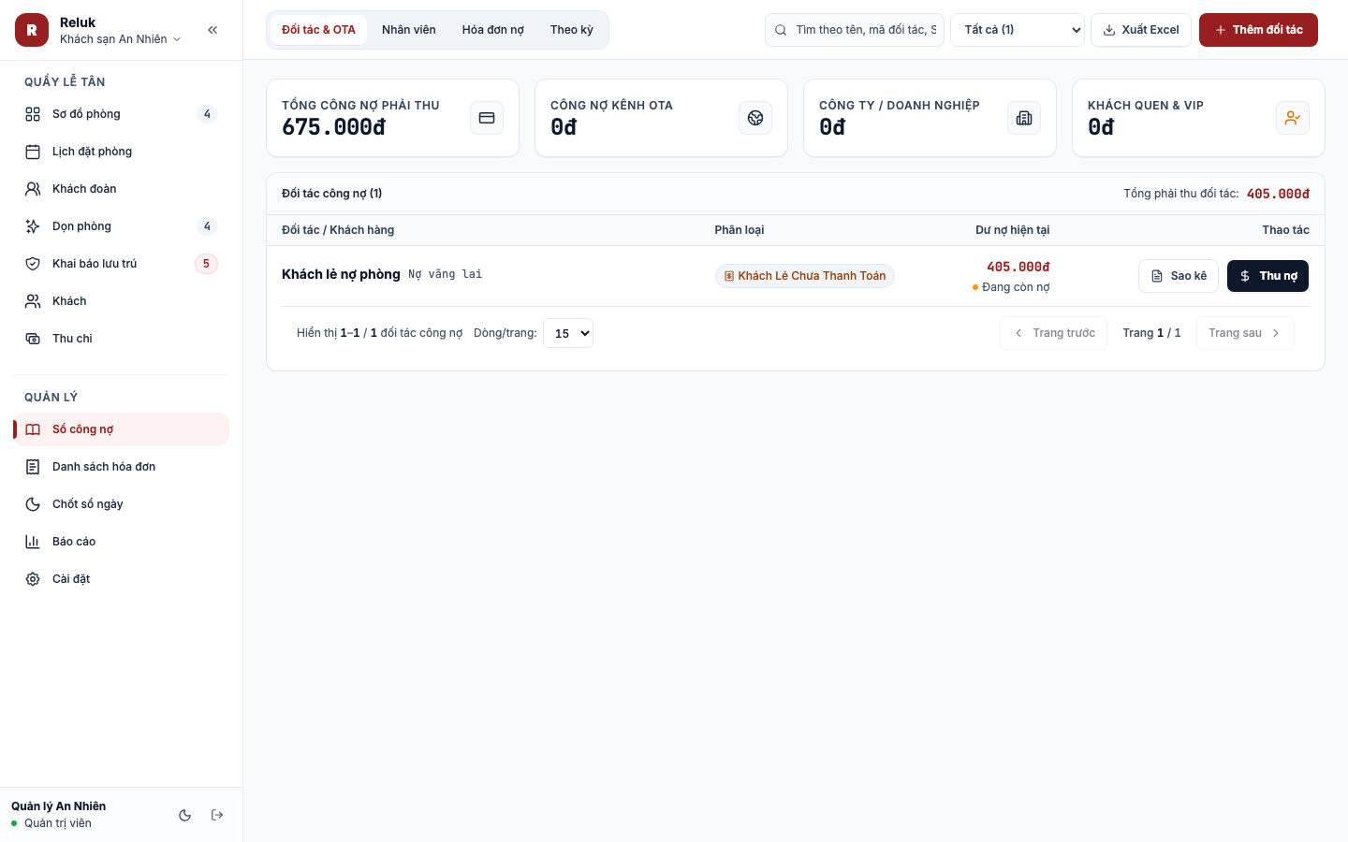
Task: Click the logout icon at bottom
Action: click(x=217, y=815)
